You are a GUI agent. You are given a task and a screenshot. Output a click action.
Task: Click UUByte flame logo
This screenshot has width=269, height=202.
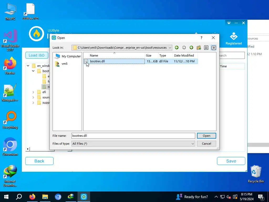coord(36,34)
